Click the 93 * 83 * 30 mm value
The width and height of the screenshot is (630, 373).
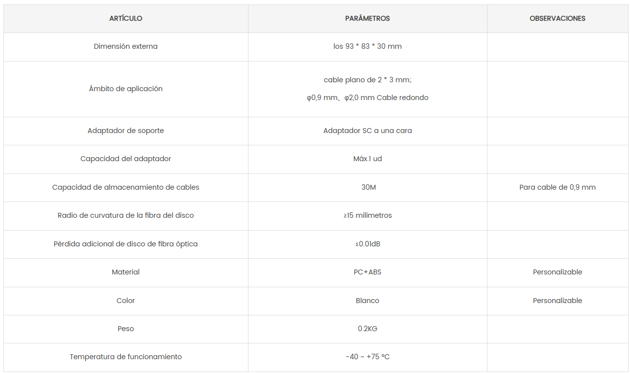367,46
